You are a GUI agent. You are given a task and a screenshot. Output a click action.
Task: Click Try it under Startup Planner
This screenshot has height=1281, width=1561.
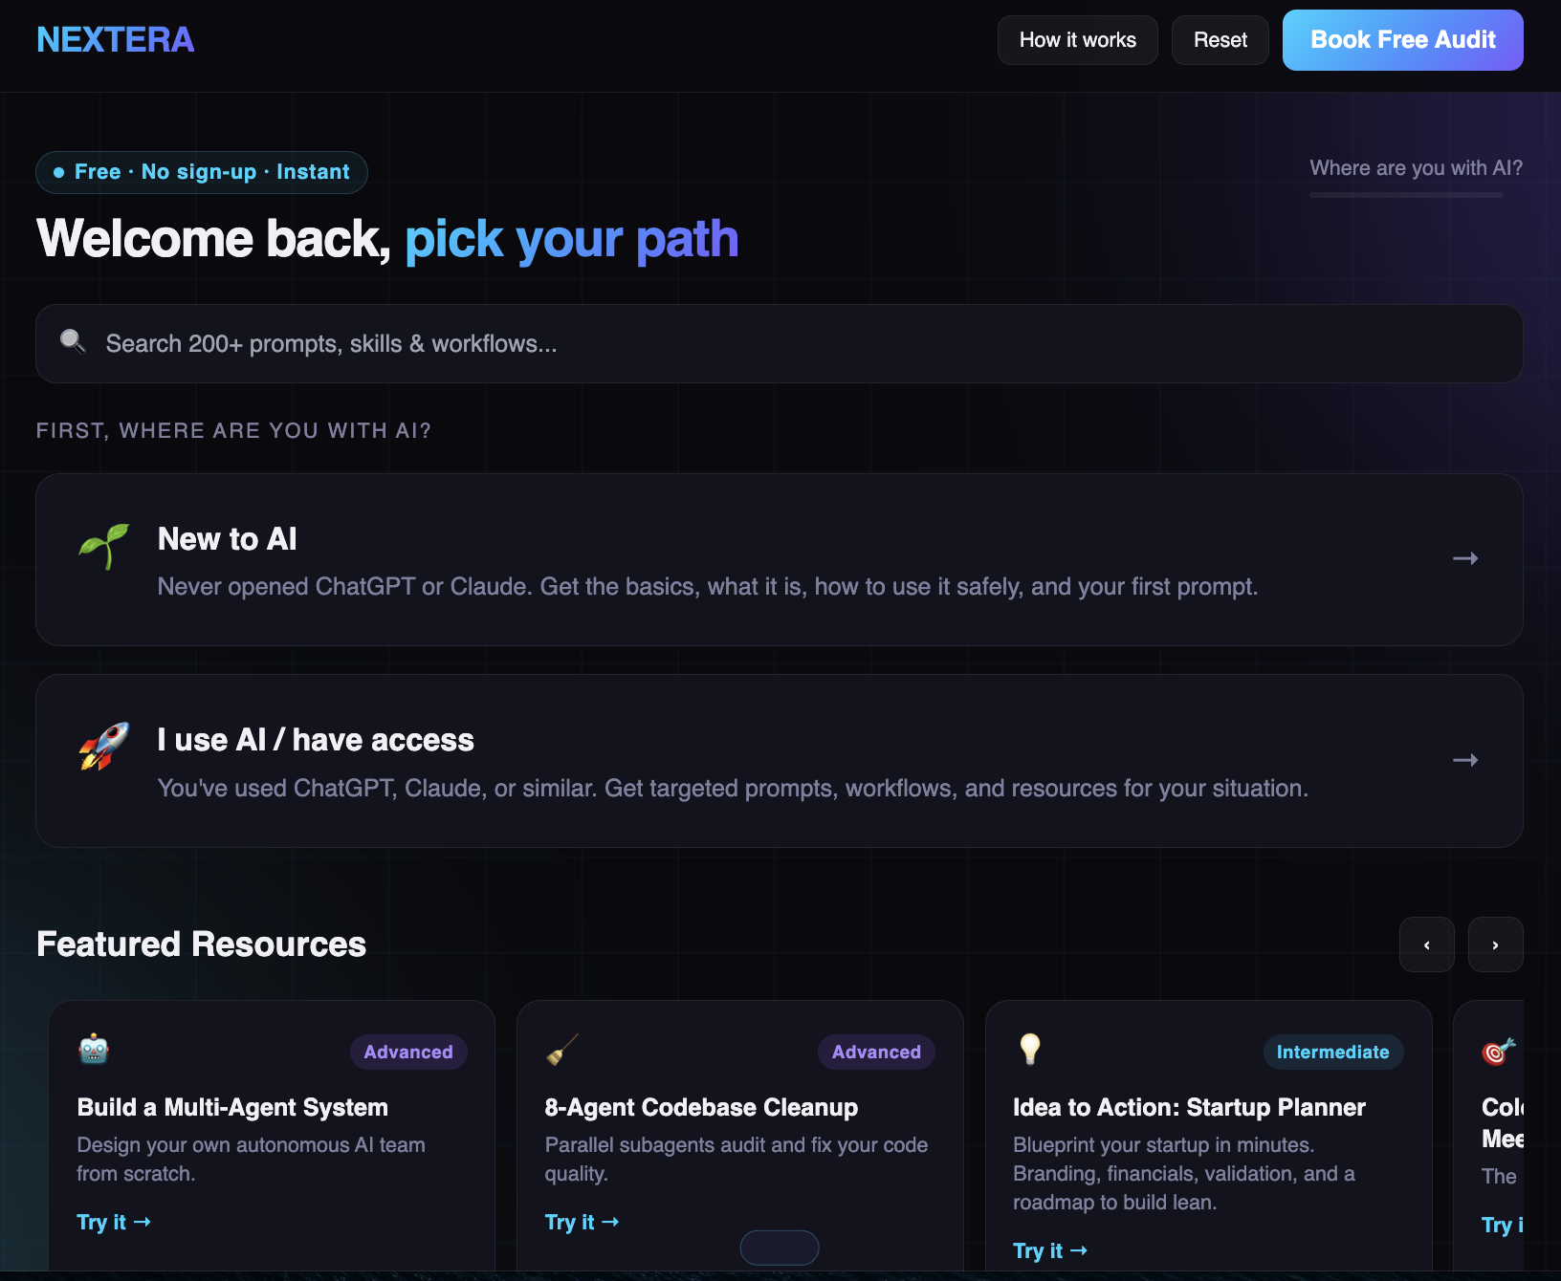(1050, 1250)
